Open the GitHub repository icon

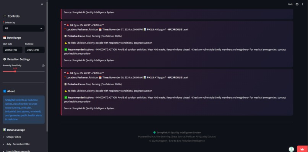click(x=297, y=4)
